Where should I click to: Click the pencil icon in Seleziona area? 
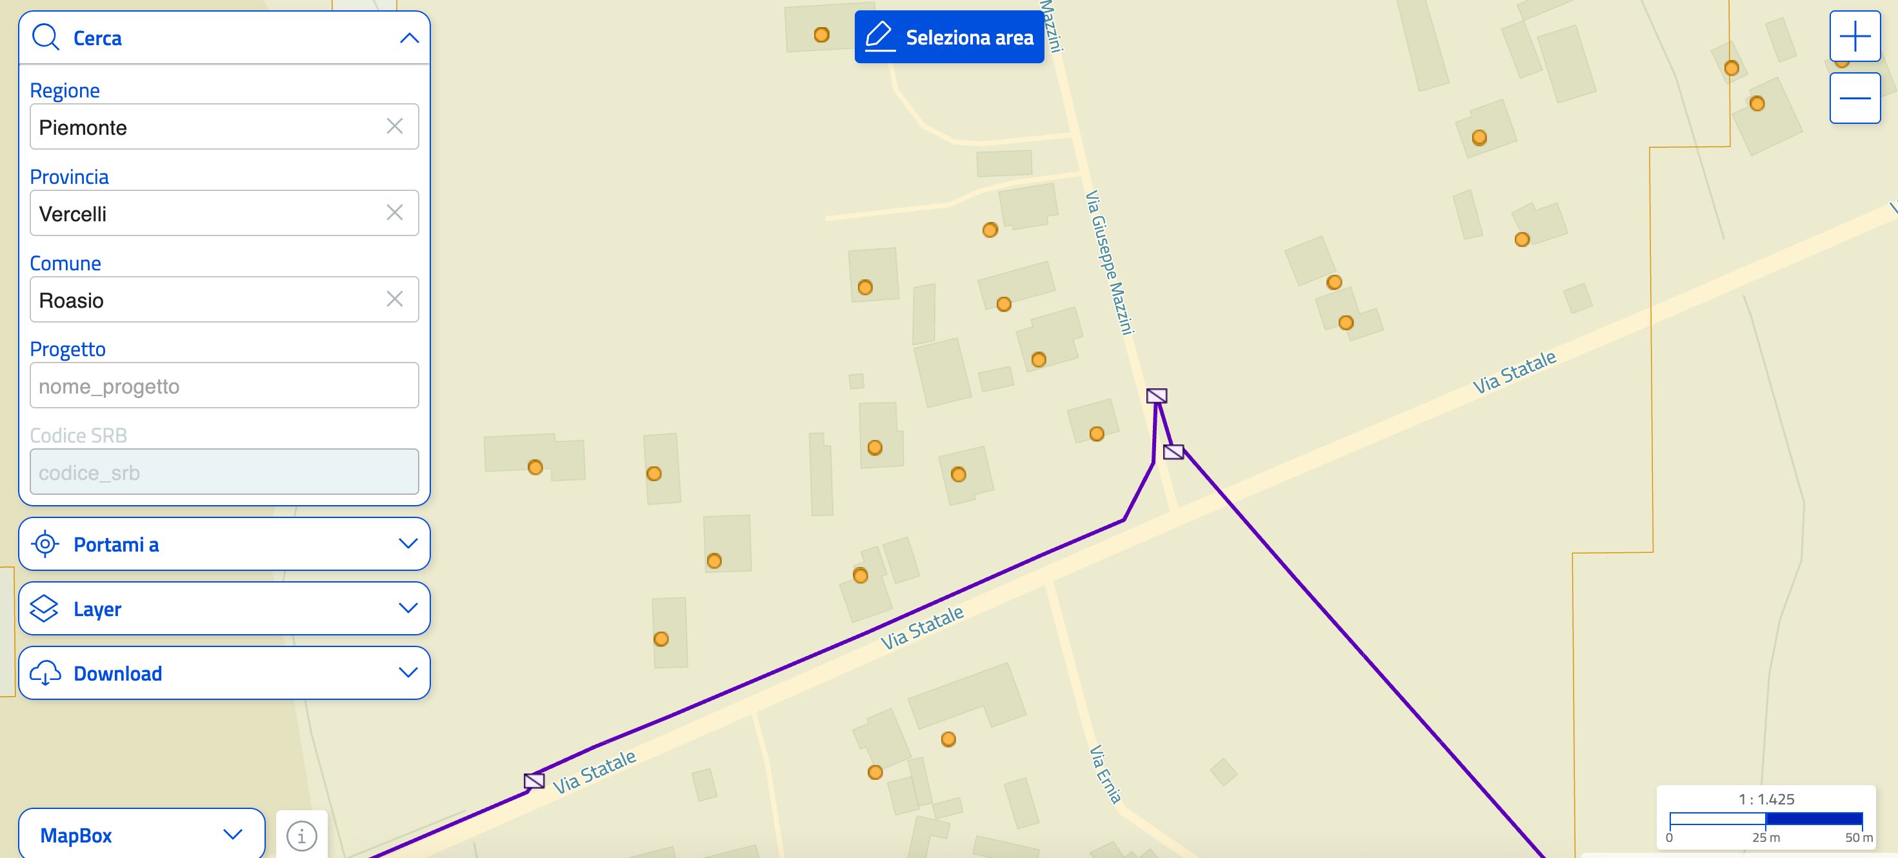pyautogui.click(x=879, y=36)
